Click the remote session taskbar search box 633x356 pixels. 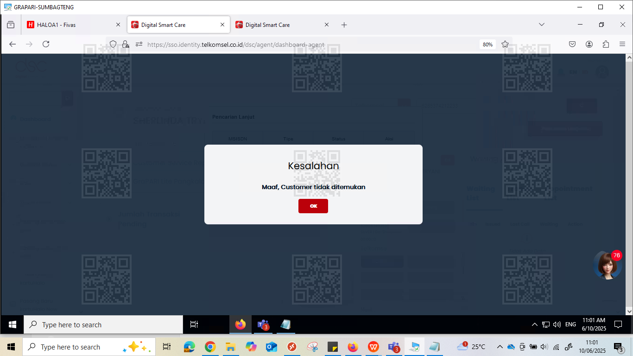pos(103,324)
